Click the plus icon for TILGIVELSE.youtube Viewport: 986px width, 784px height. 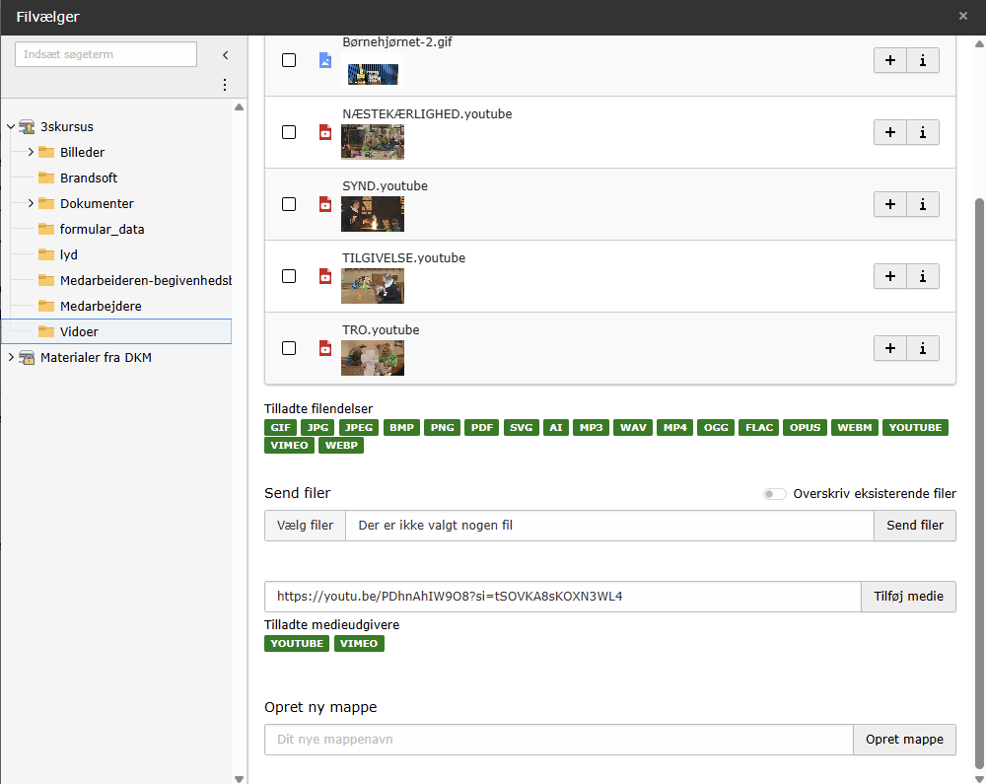point(889,276)
